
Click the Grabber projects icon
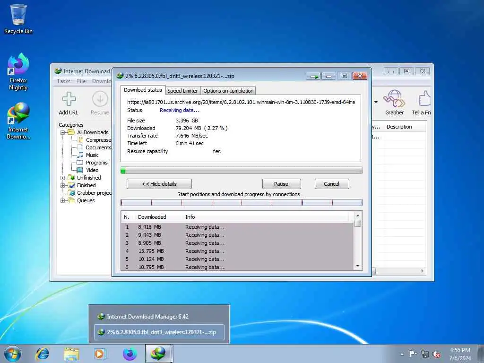tap(71, 193)
